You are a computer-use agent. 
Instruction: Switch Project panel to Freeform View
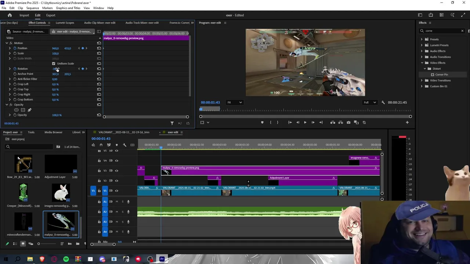pos(31,244)
